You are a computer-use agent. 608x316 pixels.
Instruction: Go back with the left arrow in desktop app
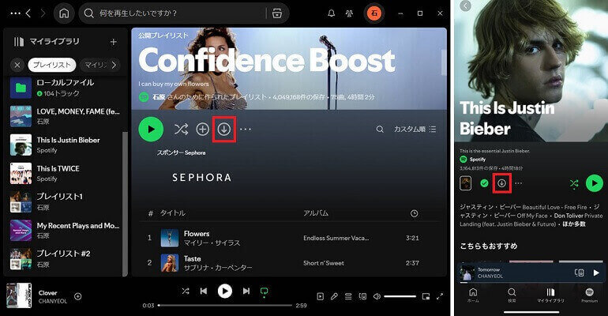click(28, 13)
